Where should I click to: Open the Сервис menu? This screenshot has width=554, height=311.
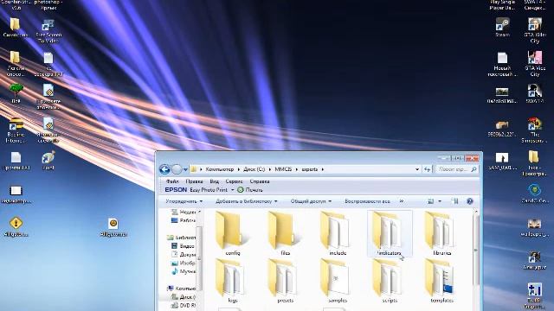234,181
